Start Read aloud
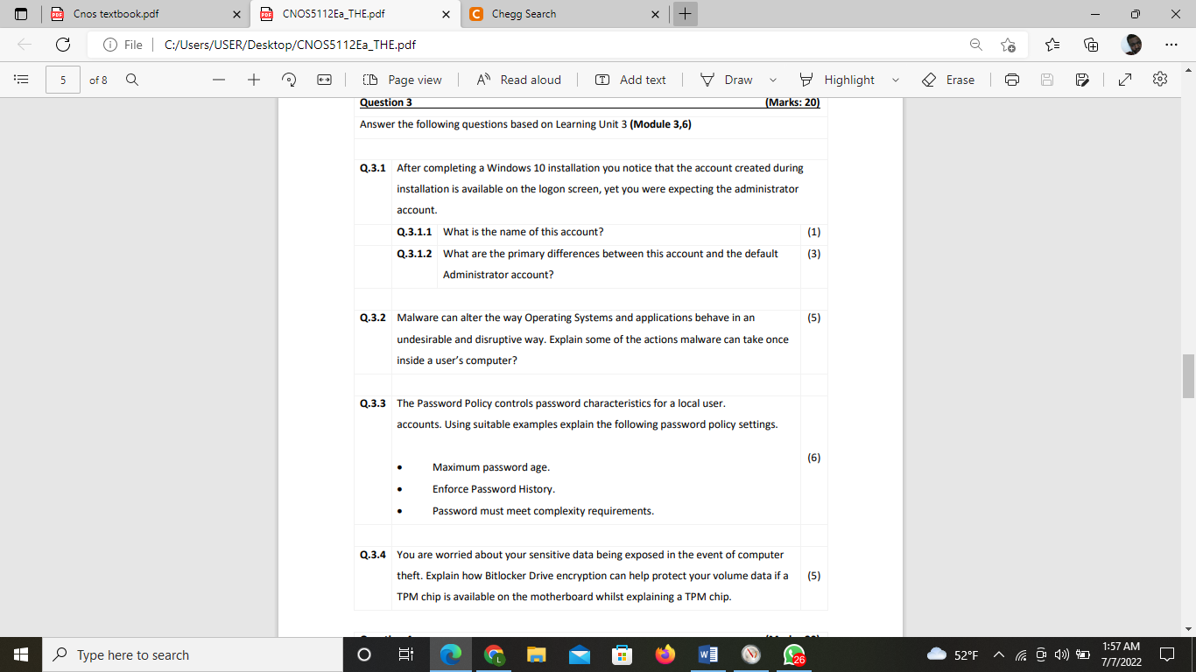 click(519, 80)
